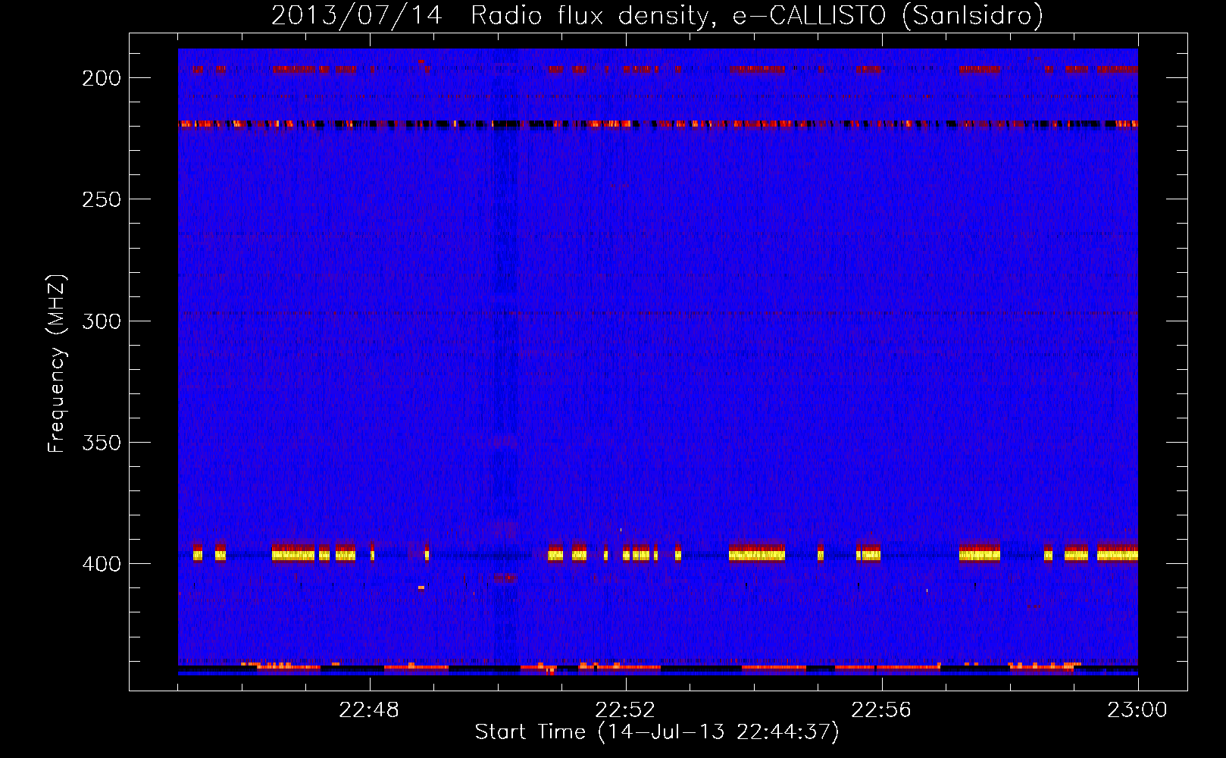Click the 350 frequency tick label
Image resolution: width=1226 pixels, height=758 pixels.
pos(102,443)
